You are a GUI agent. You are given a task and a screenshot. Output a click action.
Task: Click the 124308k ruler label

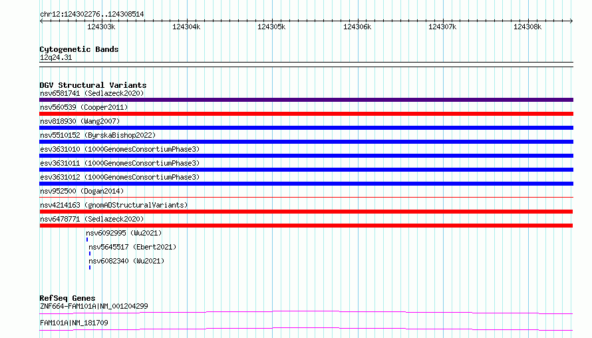[527, 27]
